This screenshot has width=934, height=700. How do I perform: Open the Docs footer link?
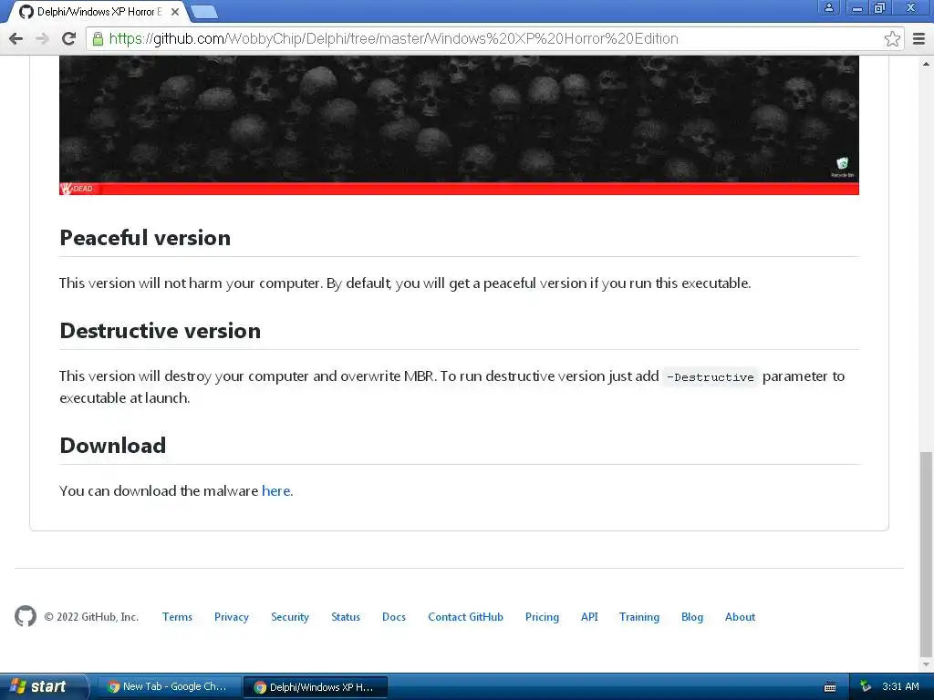394,617
